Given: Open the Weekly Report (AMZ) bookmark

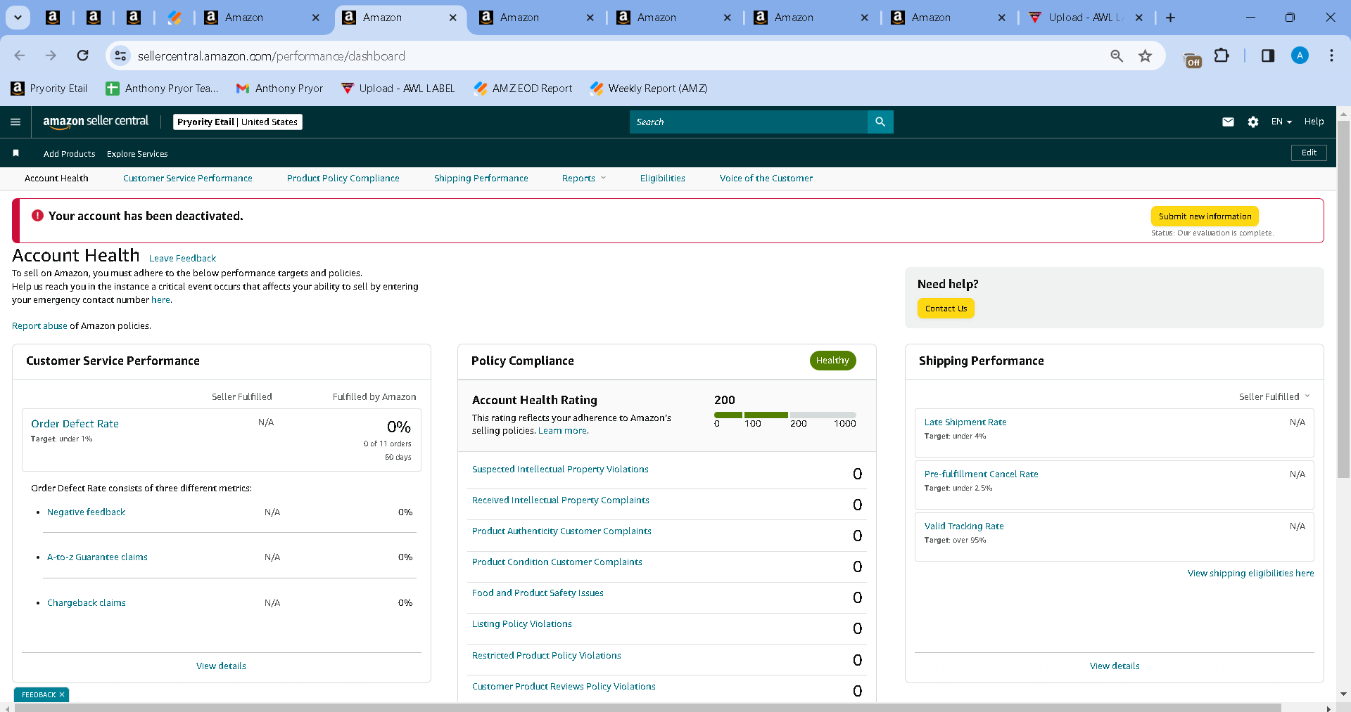Looking at the screenshot, I should (649, 89).
